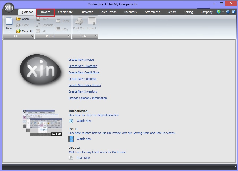Open help with the question mark icon
This screenshot has height=171, width=238.
tap(228, 12)
